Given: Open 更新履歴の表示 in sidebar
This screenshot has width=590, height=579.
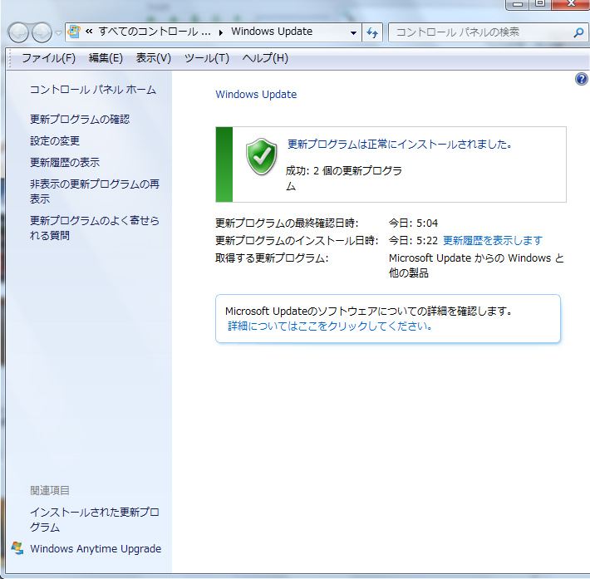Looking at the screenshot, I should 65,162.
